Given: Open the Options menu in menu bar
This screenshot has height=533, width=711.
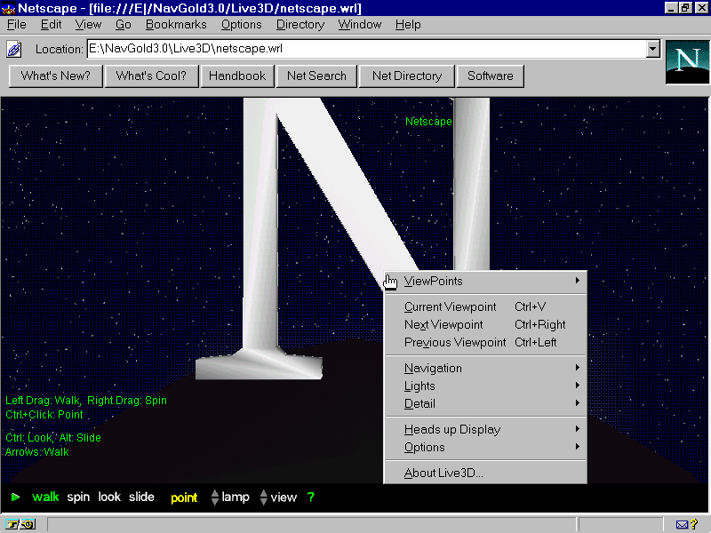Looking at the screenshot, I should (241, 25).
